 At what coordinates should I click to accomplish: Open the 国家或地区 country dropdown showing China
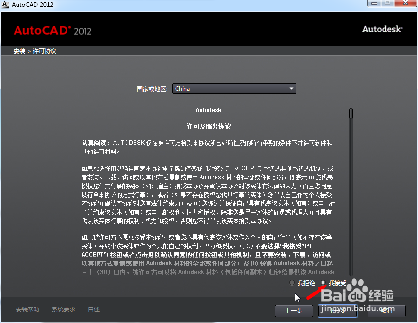(x=234, y=89)
